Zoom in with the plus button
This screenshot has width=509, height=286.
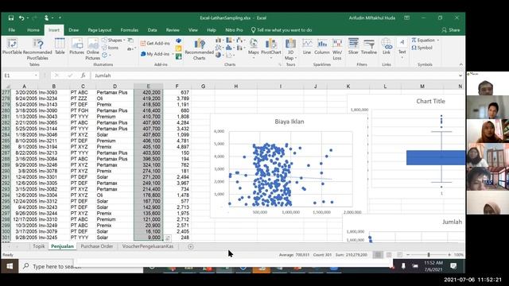tap(449, 255)
